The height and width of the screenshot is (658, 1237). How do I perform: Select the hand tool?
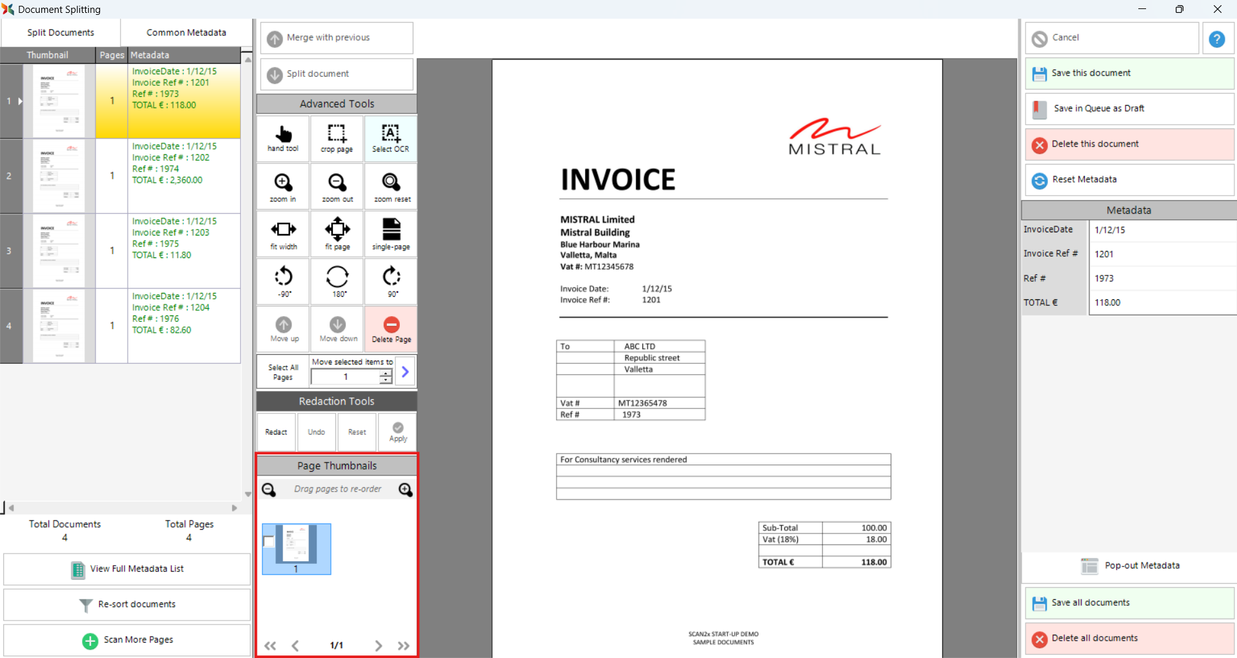(283, 138)
